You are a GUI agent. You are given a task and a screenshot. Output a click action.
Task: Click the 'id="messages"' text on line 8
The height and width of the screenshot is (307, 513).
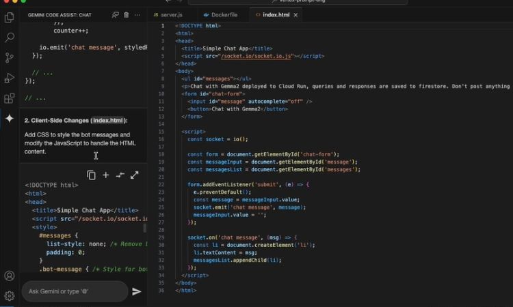click(x=213, y=79)
